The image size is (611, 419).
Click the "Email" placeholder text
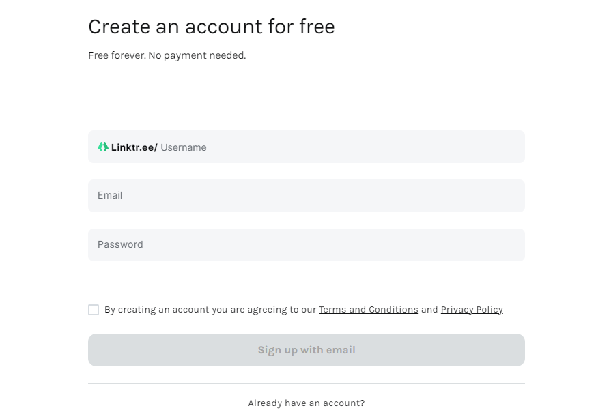coord(110,195)
